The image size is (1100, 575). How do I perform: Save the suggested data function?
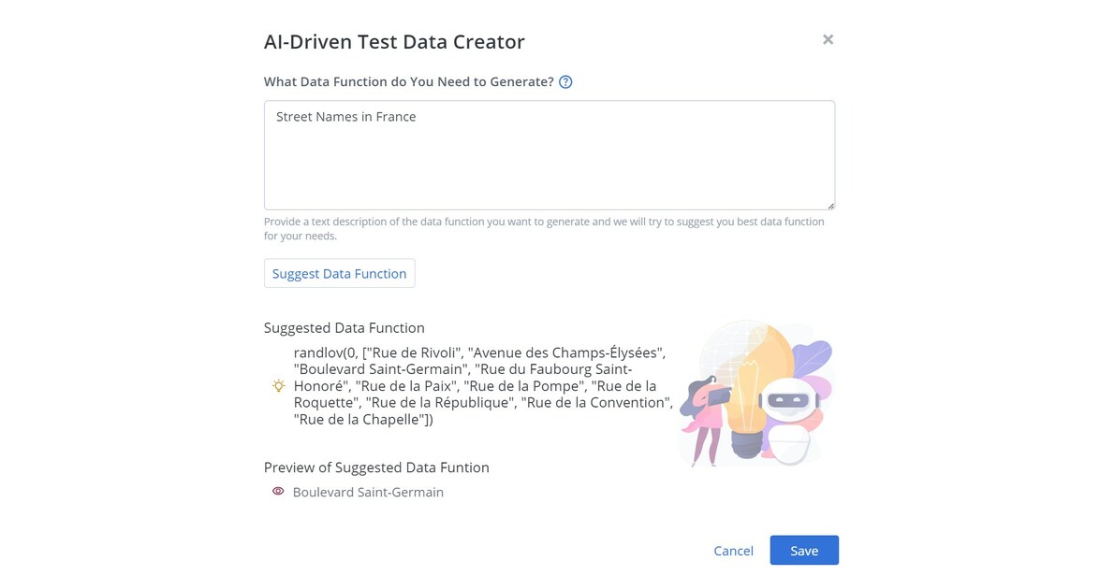tap(804, 551)
